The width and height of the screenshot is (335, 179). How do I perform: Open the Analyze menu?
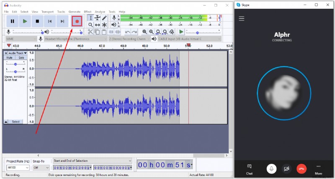[100, 12]
